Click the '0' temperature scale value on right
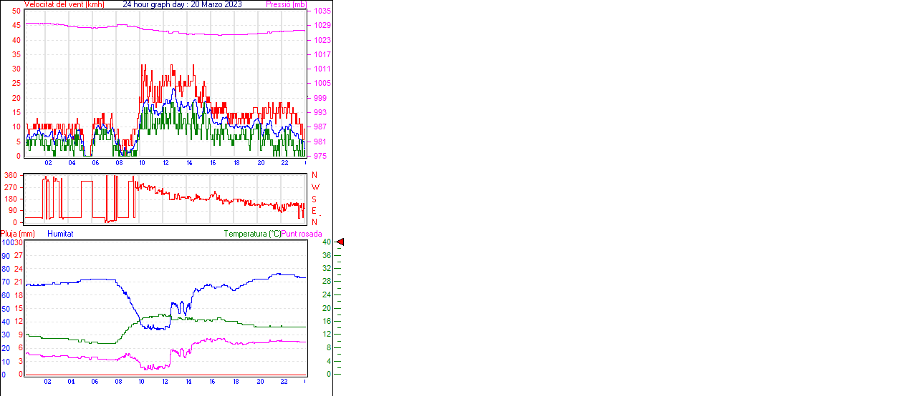 pos(328,374)
